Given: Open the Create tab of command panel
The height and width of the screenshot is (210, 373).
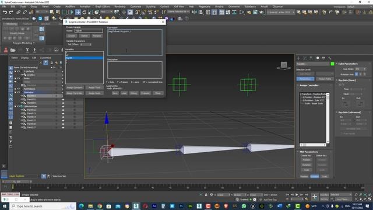Looking at the screenshot, I should (299, 58).
